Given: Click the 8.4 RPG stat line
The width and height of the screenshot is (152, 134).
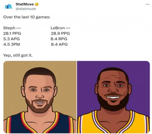Looking at the screenshot, I should (59, 39).
